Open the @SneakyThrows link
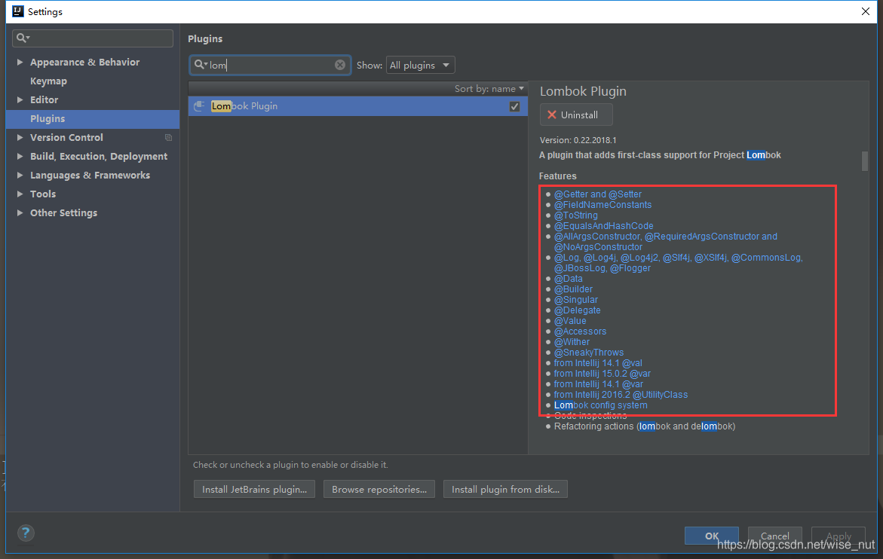 pos(589,352)
